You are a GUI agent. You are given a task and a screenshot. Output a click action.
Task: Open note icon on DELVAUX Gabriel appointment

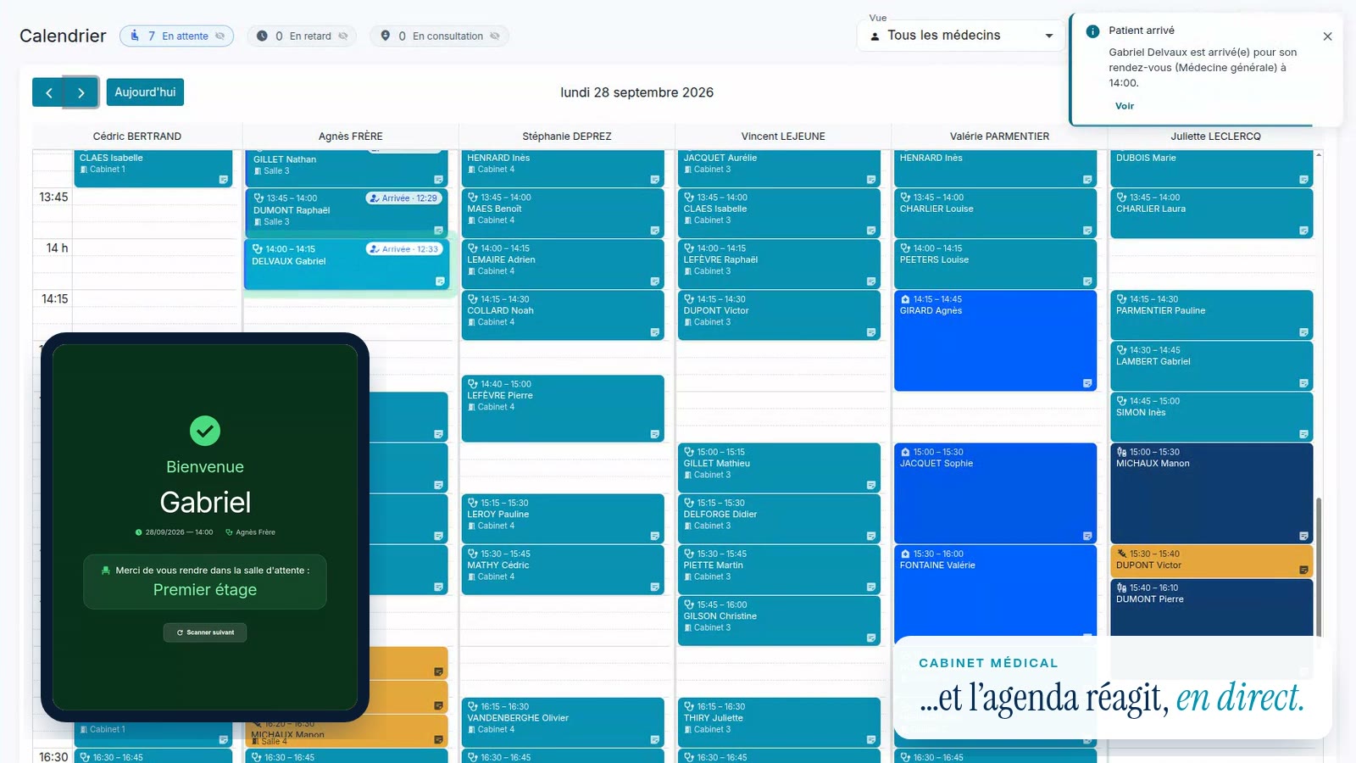pyautogui.click(x=440, y=281)
